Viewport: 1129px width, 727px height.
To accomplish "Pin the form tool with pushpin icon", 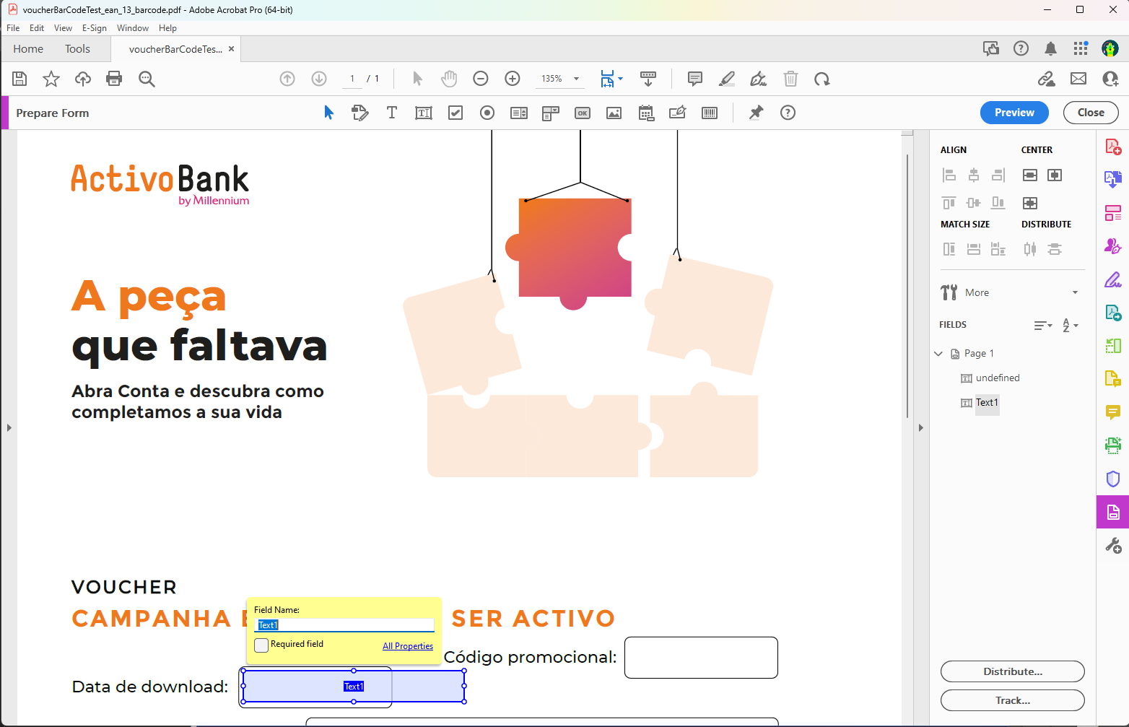I will (x=756, y=113).
